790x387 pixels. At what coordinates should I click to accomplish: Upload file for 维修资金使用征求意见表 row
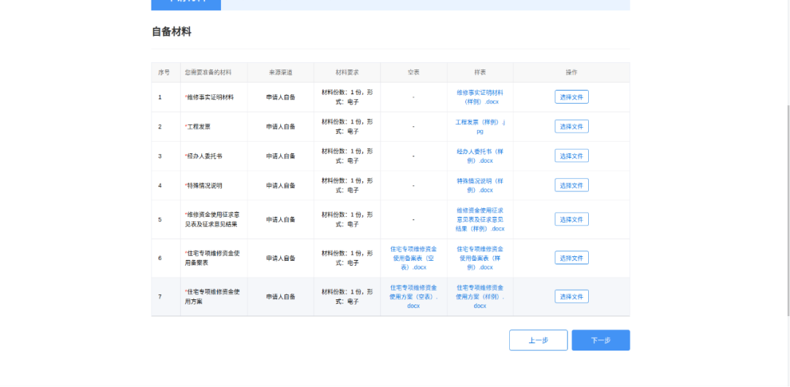(x=571, y=219)
